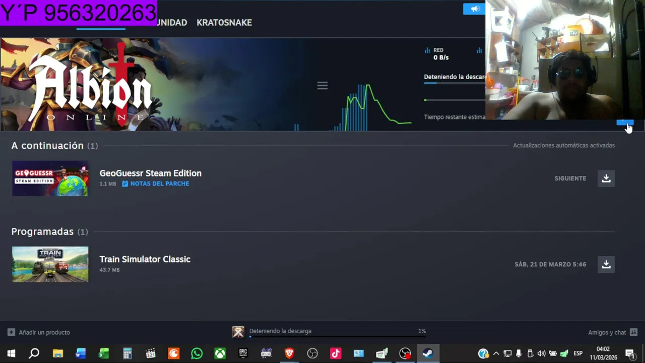Click the bottom download progress bar
Image resolution: width=645 pixels, height=363 pixels.
[338, 337]
